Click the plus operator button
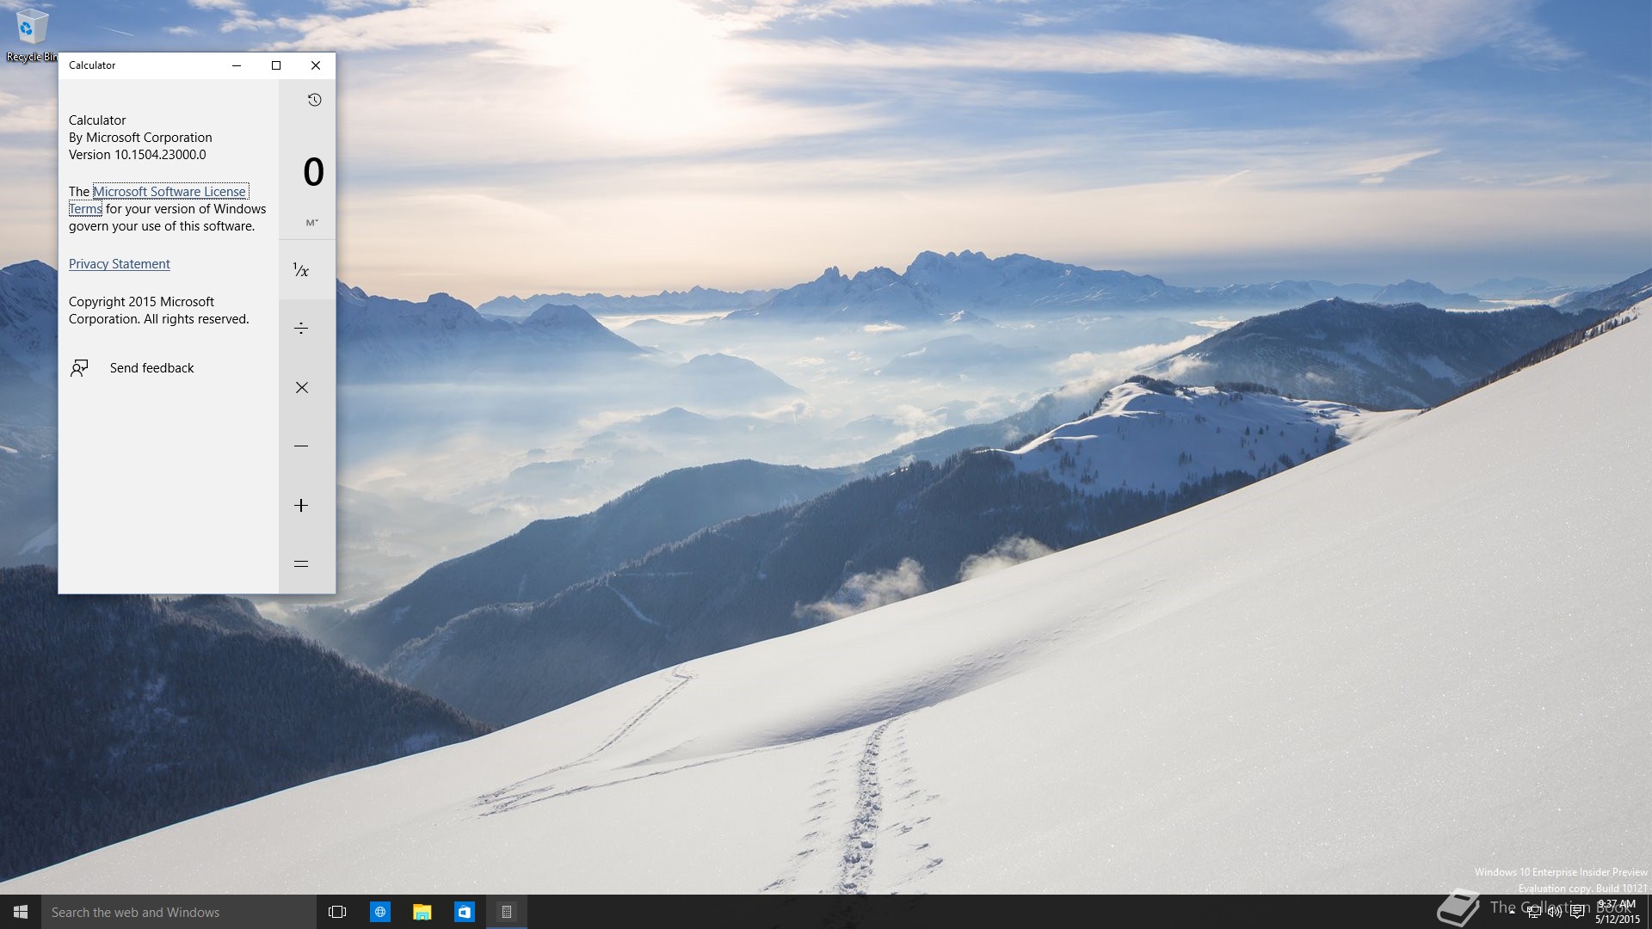The width and height of the screenshot is (1652, 929). click(301, 505)
